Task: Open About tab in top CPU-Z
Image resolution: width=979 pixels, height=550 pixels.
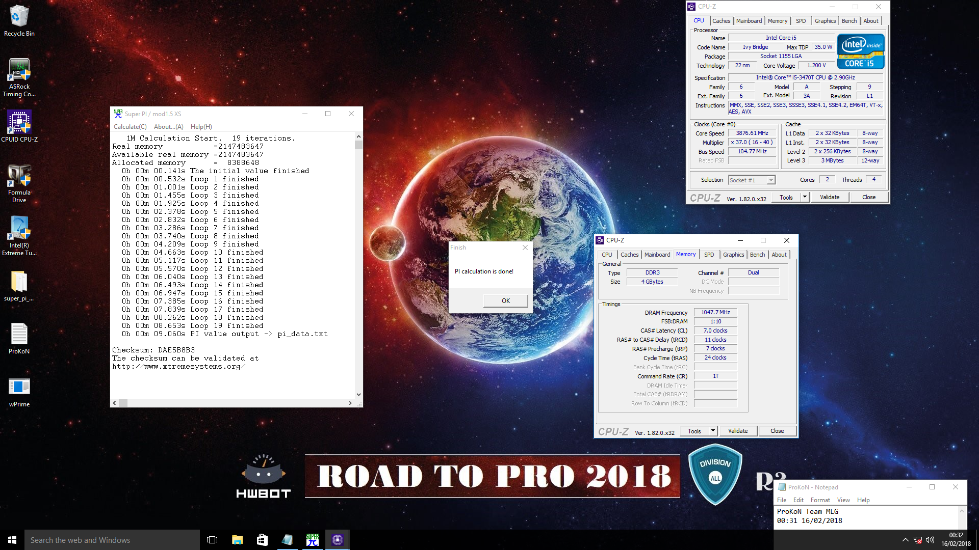Action: coord(871,21)
